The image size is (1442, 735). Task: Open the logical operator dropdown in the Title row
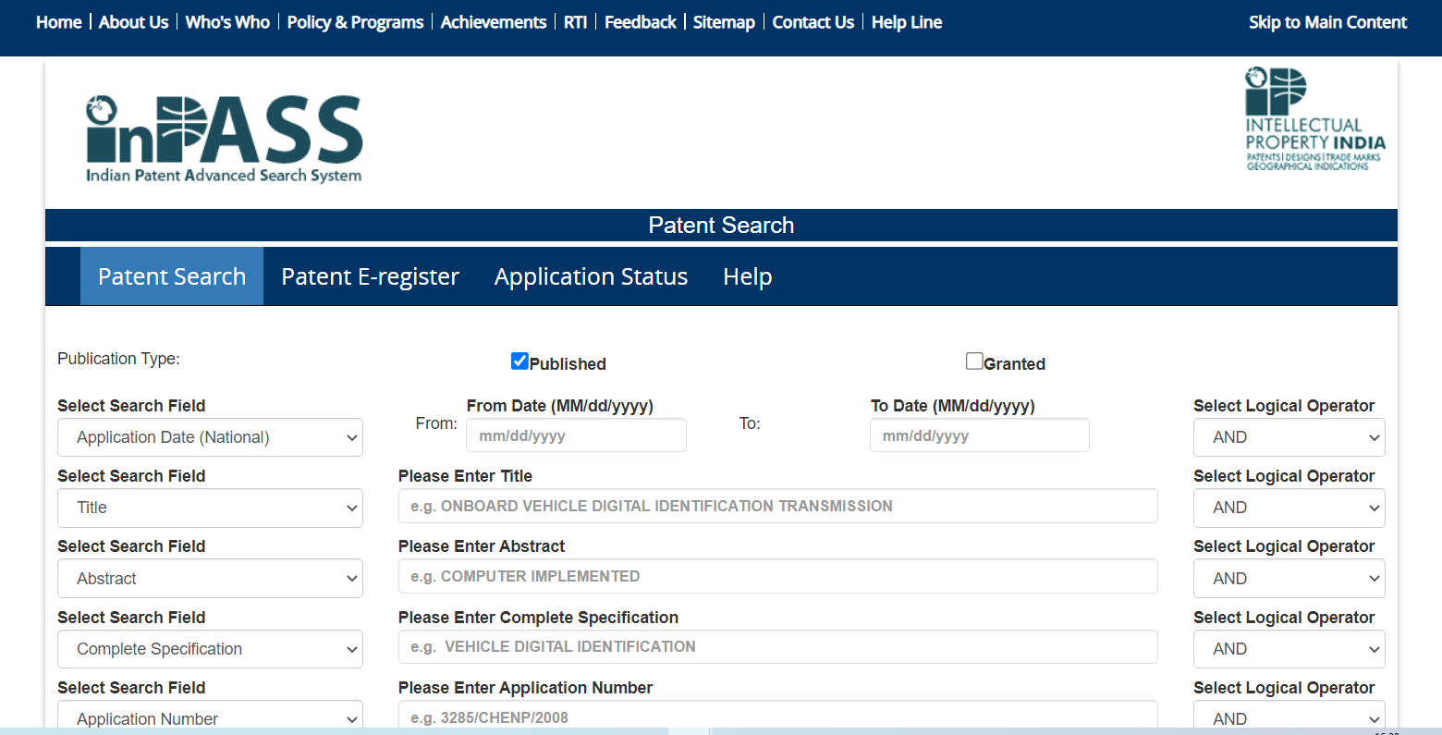coord(1289,508)
